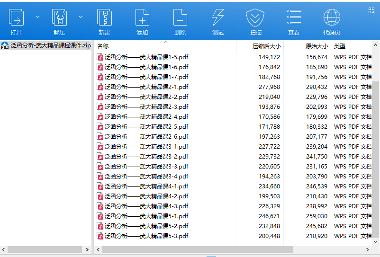380x257 pixels.
Task: Click the PDF icon of the 4-1.pdf row
Action: 100,186
